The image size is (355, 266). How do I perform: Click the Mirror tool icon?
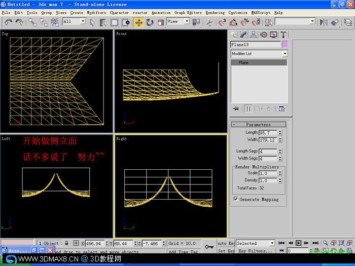(x=324, y=22)
